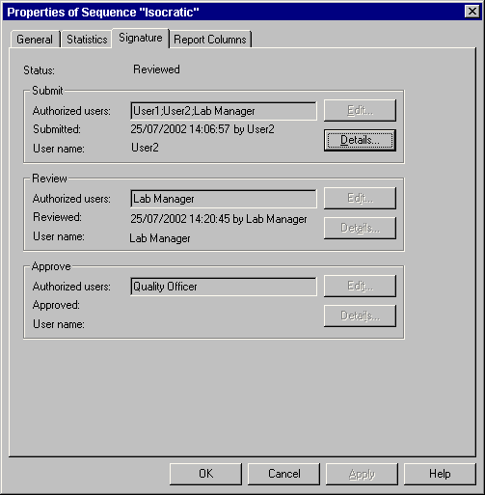
Task: Open the Help button
Action: pyautogui.click(x=440, y=474)
